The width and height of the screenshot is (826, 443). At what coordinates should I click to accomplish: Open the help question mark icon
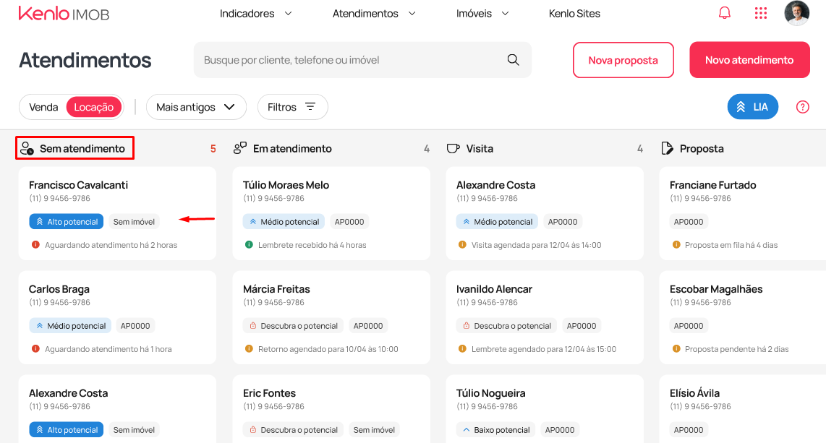click(802, 107)
